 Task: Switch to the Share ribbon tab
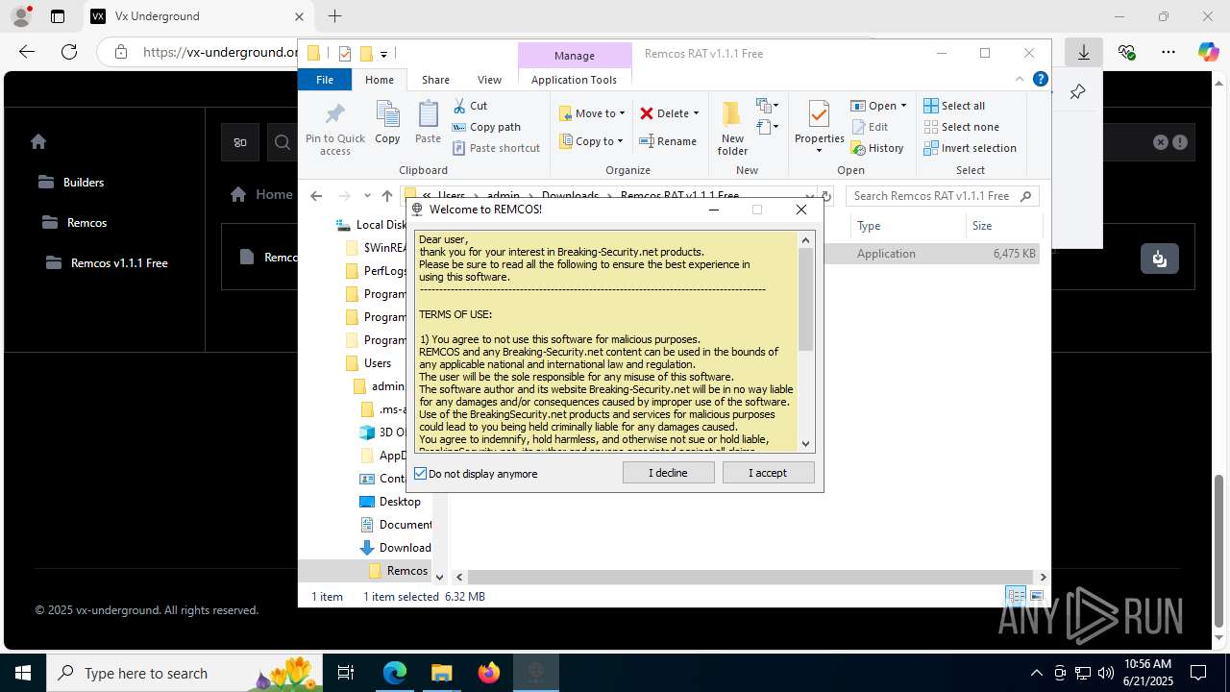coord(435,80)
